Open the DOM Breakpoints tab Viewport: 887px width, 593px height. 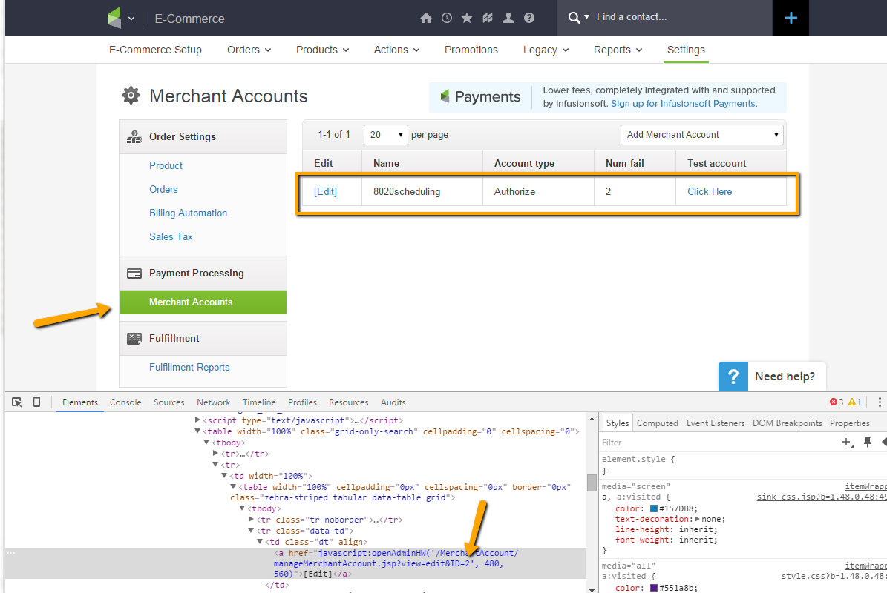788,423
